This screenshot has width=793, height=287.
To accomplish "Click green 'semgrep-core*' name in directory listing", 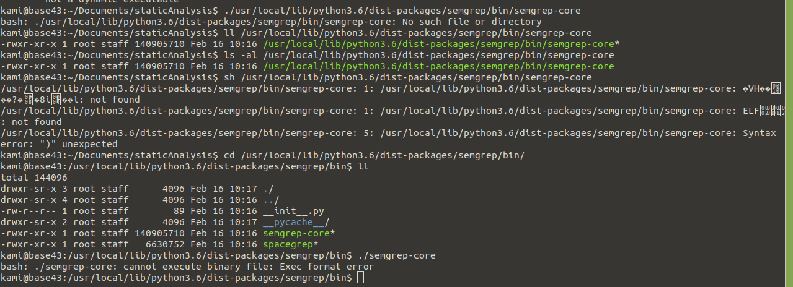I will pos(299,233).
